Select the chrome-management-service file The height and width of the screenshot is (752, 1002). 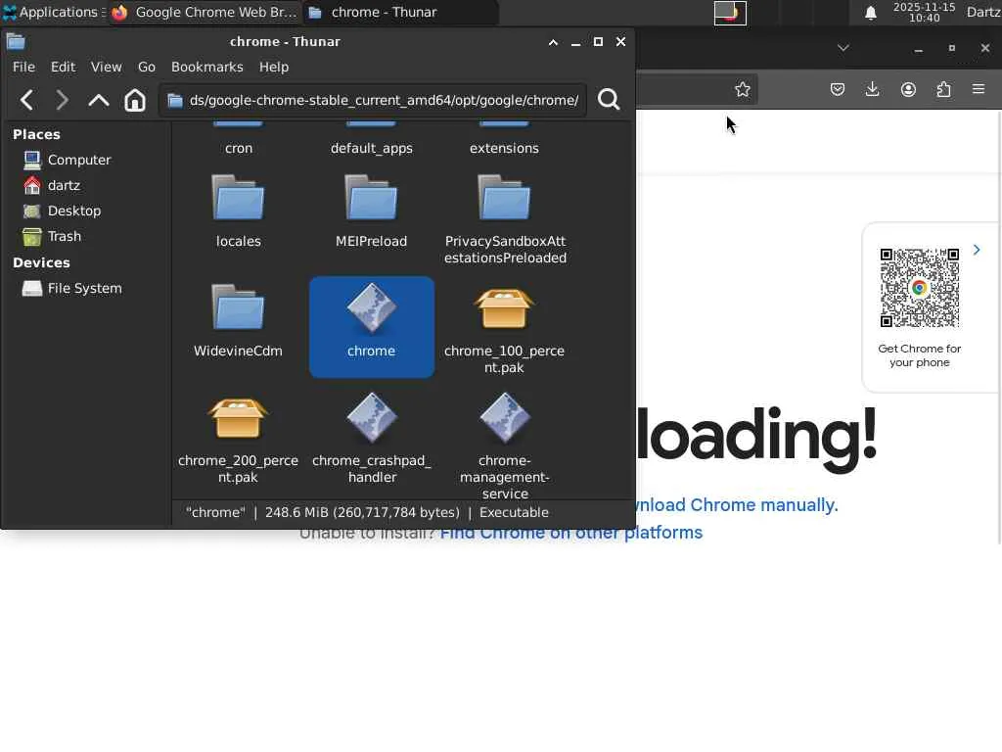coord(505,446)
